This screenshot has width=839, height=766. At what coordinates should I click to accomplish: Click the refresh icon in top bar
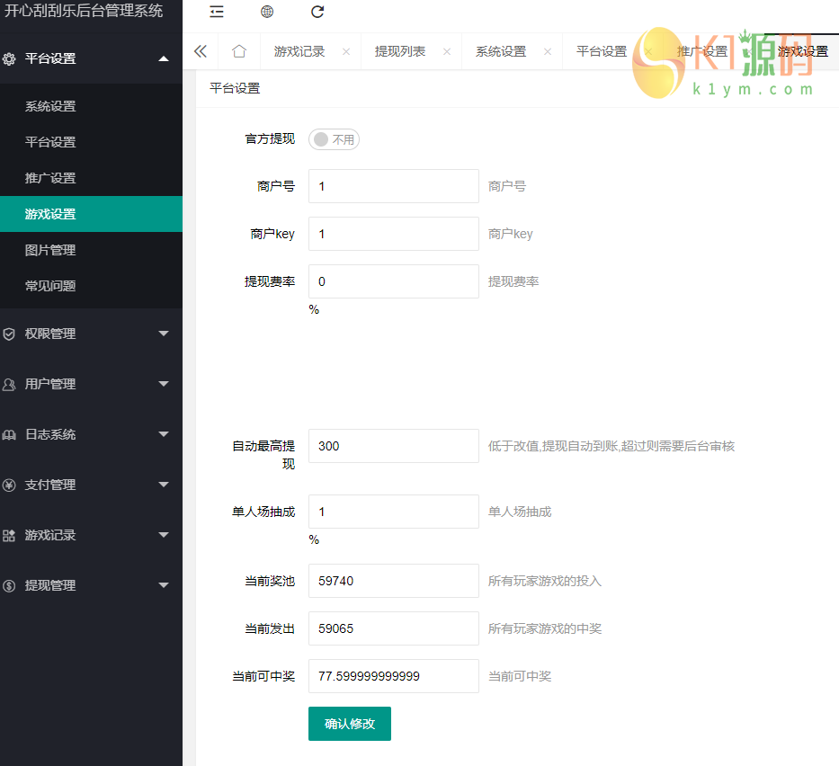[317, 12]
